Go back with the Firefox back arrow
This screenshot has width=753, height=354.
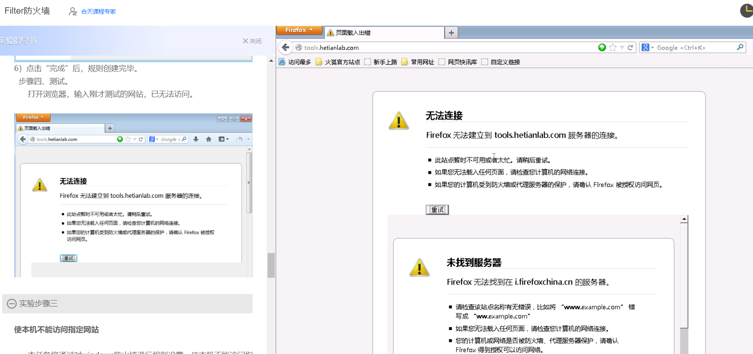286,48
